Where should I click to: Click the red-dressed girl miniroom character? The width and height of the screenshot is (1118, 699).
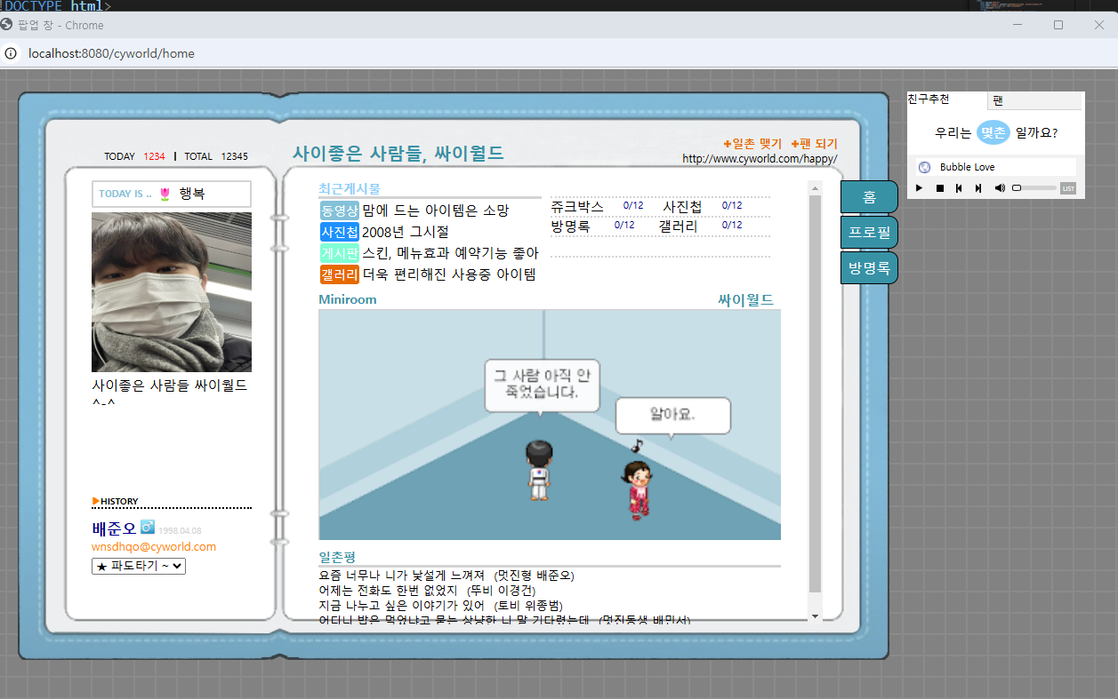(x=637, y=489)
